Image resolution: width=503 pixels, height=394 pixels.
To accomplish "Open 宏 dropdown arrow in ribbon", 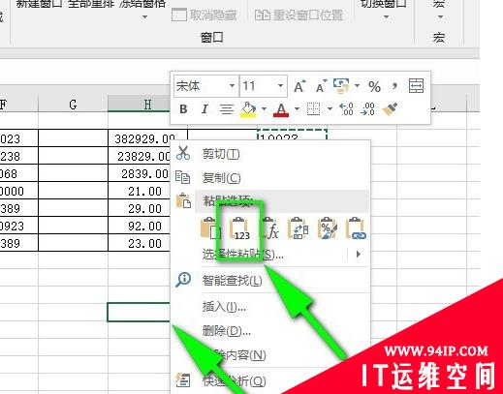I will coord(440,17).
